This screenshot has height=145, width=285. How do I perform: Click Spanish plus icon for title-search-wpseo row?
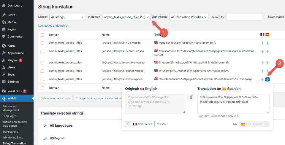pos(267,51)
